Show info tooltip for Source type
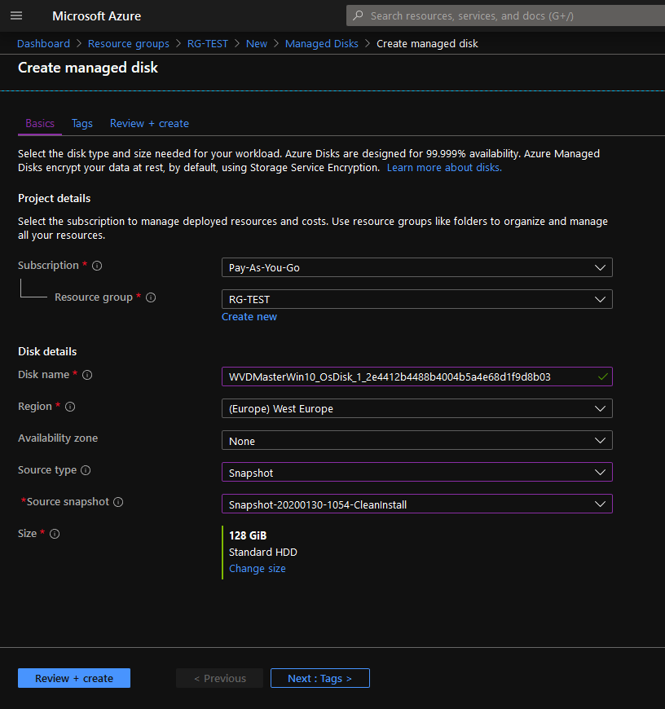The image size is (665, 709). coord(86,470)
